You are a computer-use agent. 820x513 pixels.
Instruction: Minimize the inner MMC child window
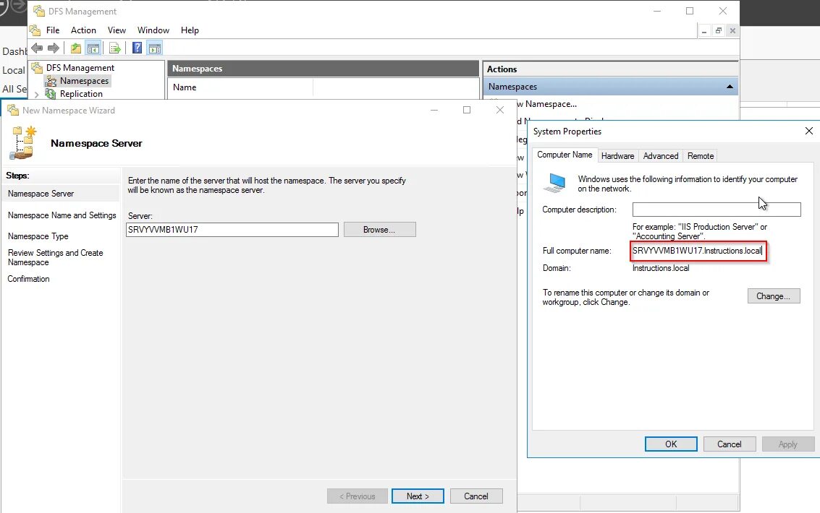[704, 31]
